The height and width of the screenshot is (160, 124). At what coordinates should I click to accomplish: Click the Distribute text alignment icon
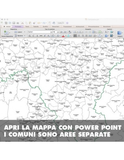pos(90,36)
